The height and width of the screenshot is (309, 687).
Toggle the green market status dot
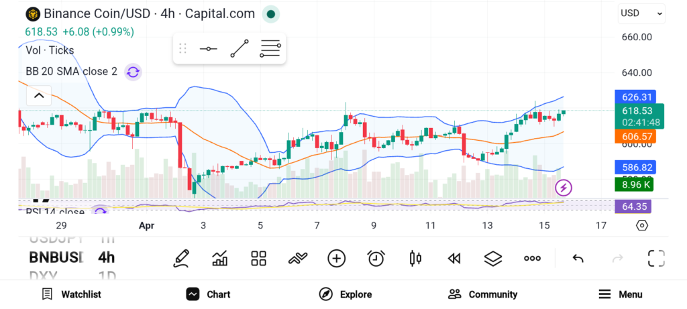(270, 13)
